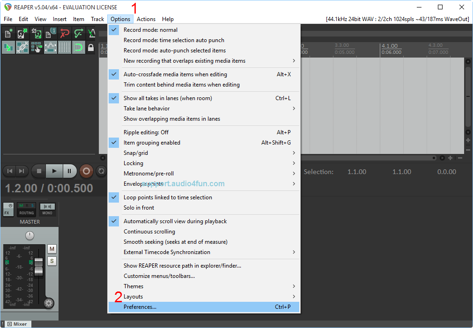Open the Track menu
This screenshot has height=328, width=473.
(x=97, y=19)
